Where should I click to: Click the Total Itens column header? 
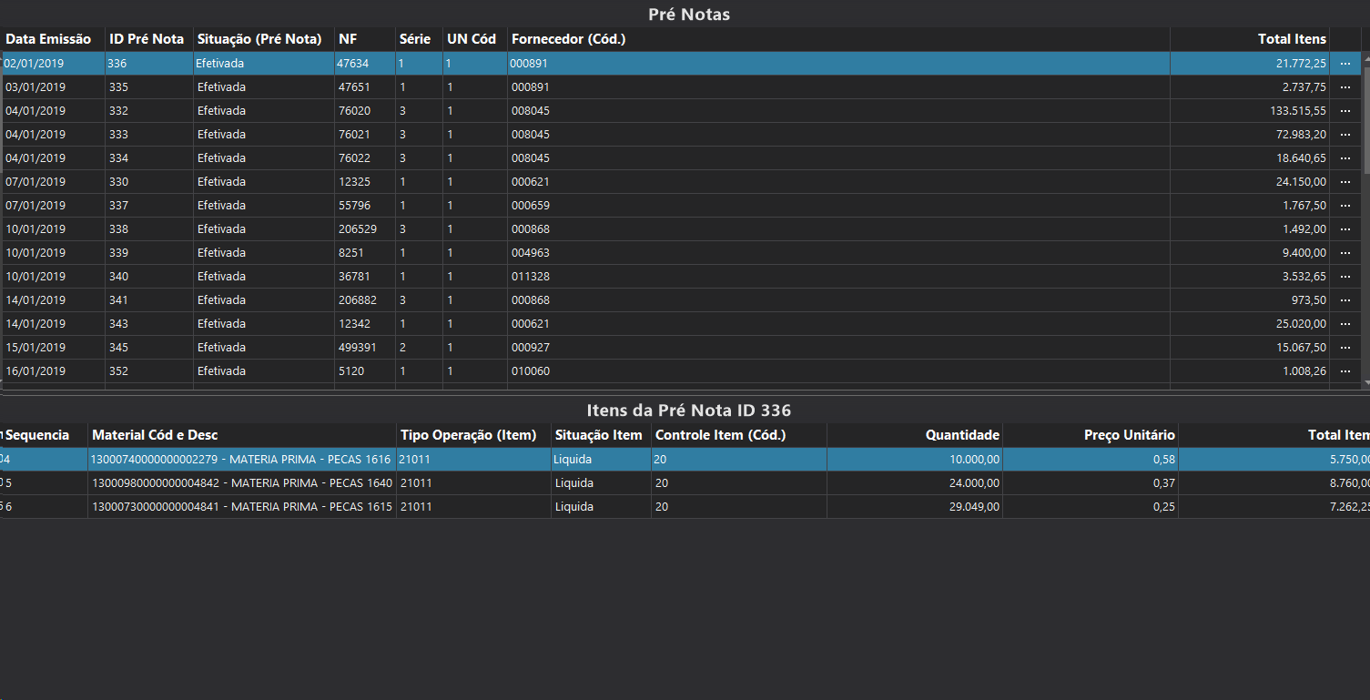pos(1250,39)
